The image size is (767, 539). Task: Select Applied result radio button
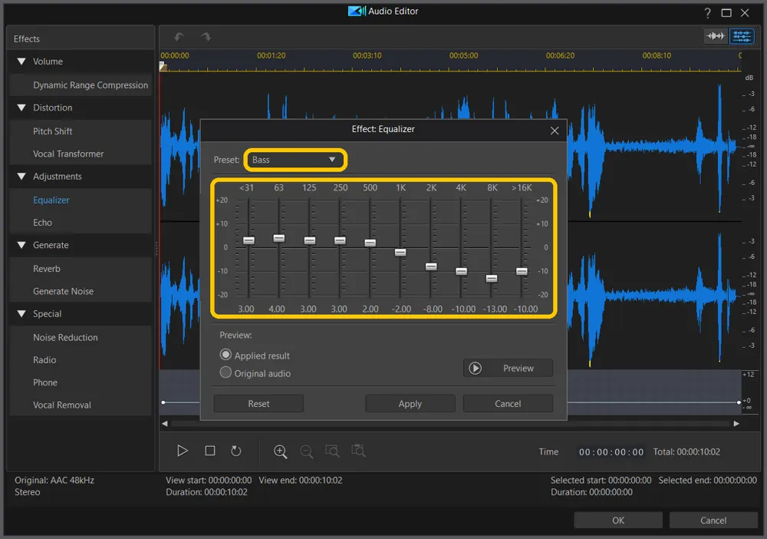point(225,355)
